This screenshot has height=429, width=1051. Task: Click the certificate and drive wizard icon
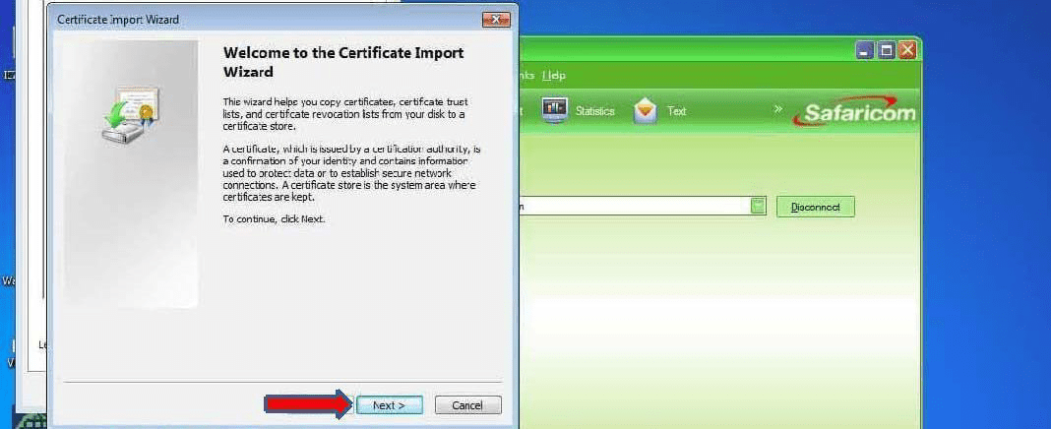(x=130, y=115)
